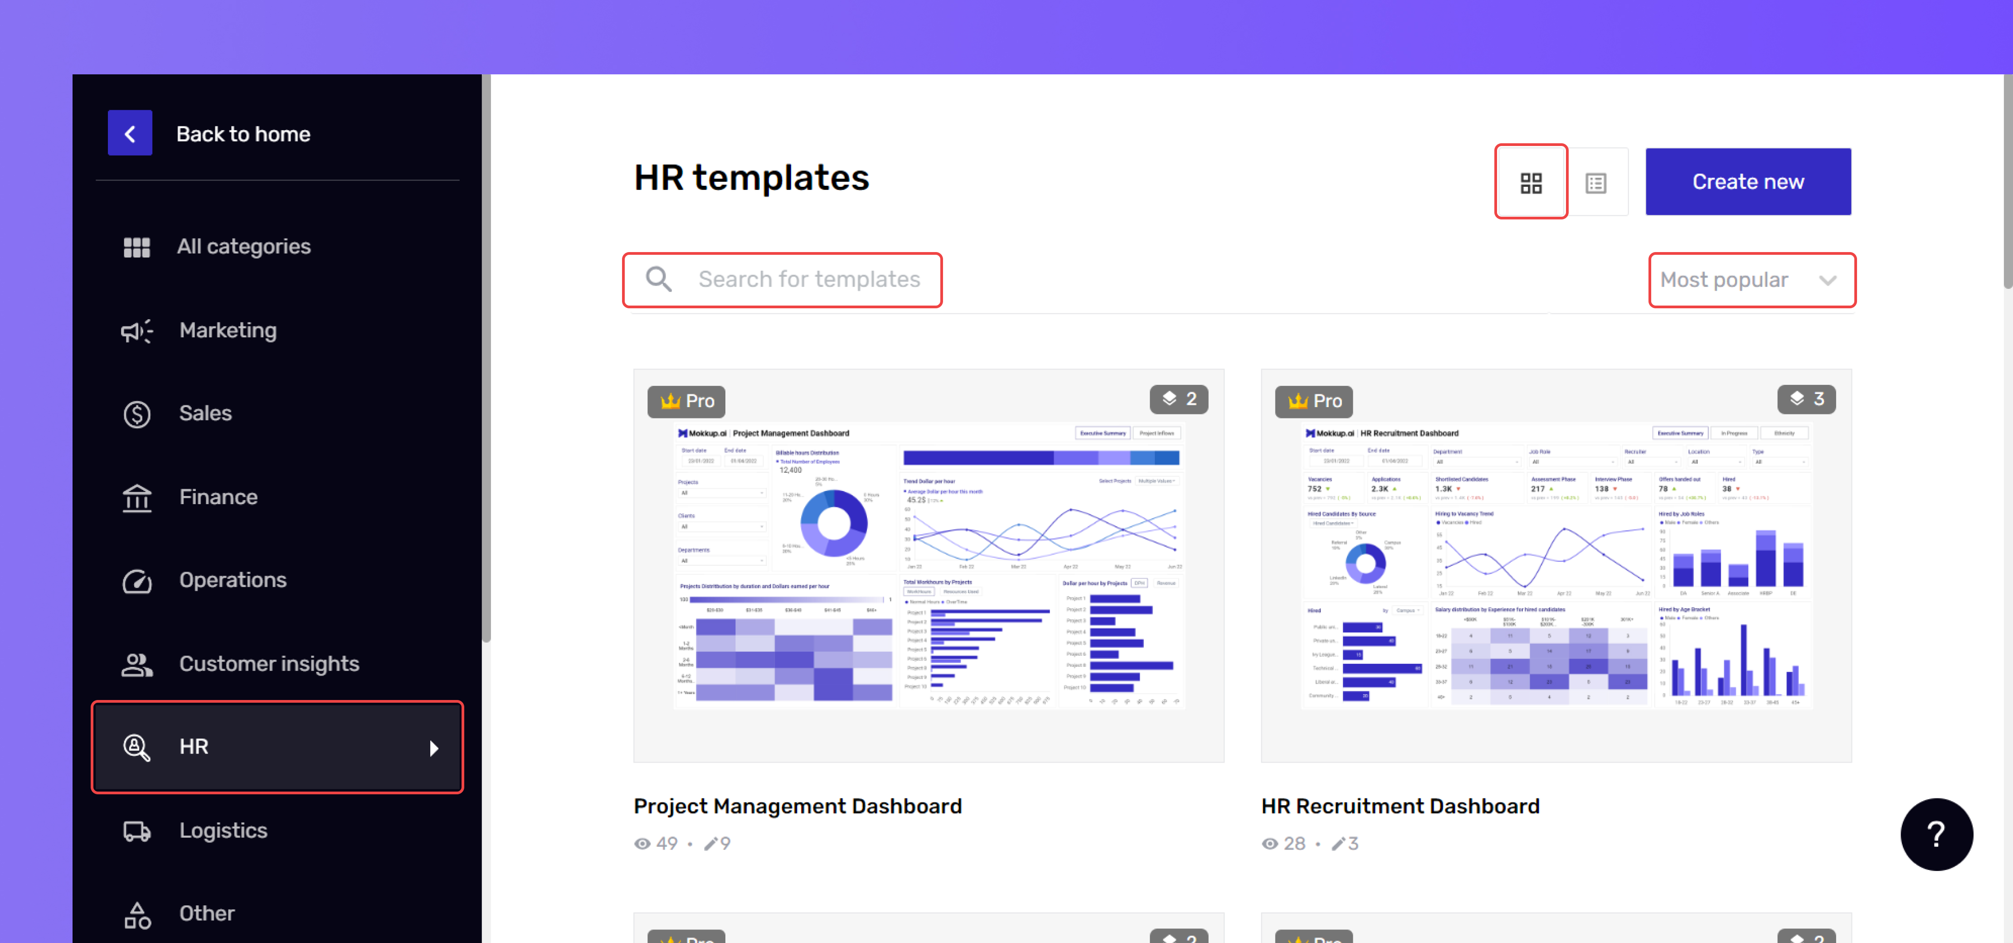Click the Customer insights people icon
Viewport: 2013px width, 943px height.
click(x=137, y=665)
